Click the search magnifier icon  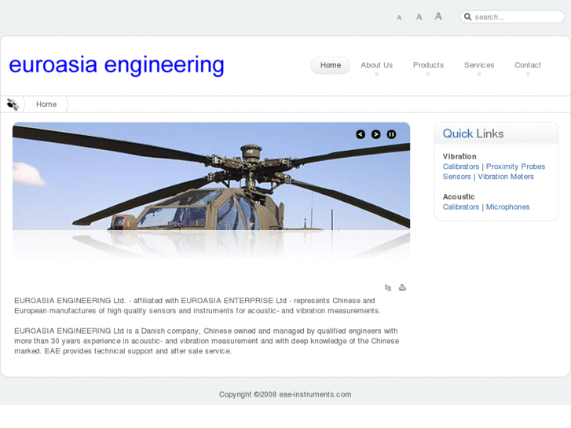(467, 16)
